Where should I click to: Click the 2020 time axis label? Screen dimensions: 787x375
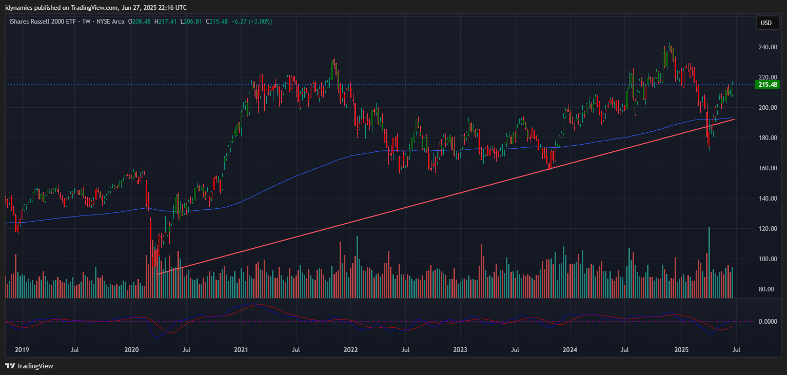click(132, 350)
